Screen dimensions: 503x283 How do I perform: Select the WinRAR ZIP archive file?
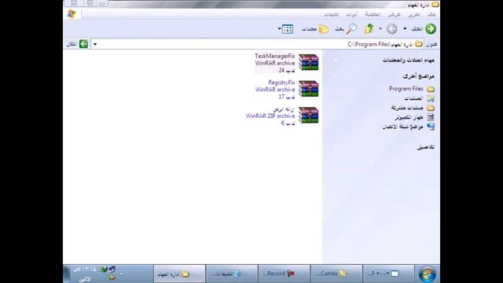[x=282, y=116]
